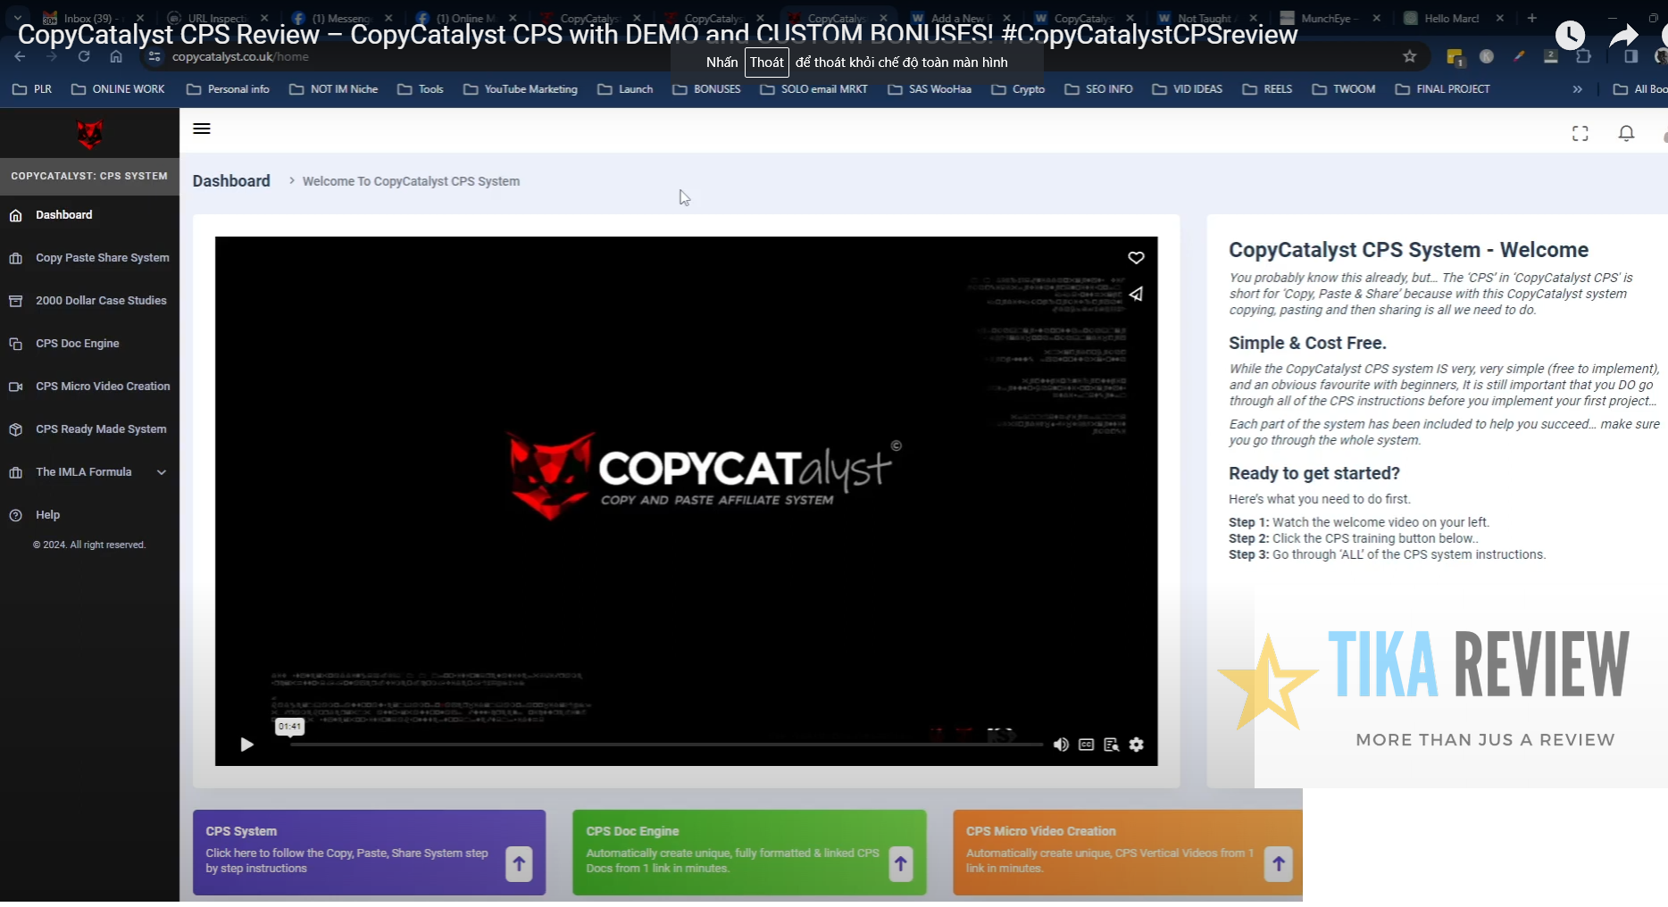The width and height of the screenshot is (1668, 907).
Task: Click the notification bell icon
Action: [x=1625, y=132]
